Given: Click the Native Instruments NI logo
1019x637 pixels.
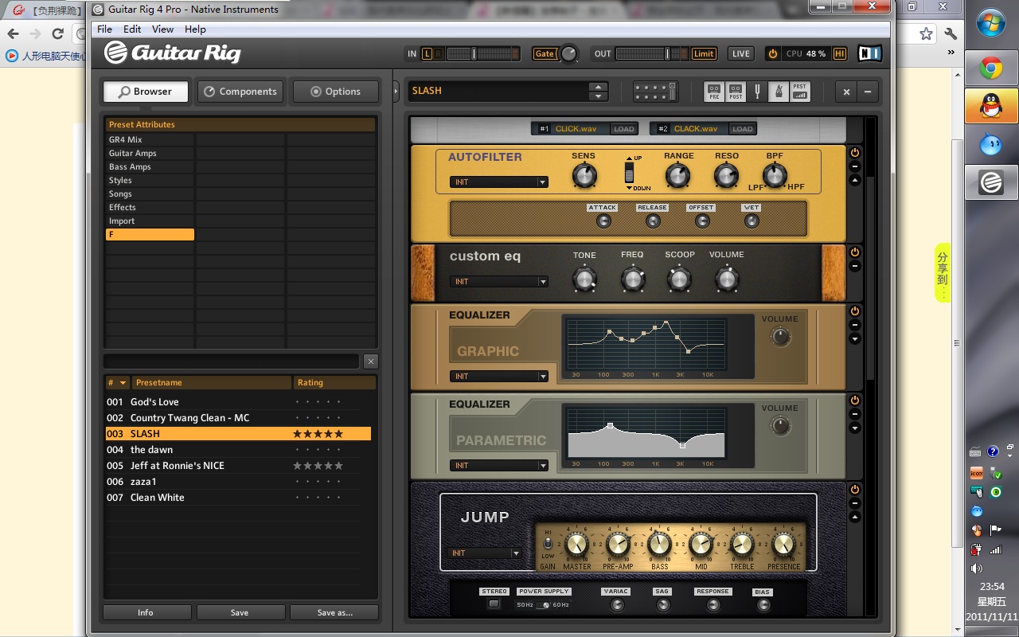Looking at the screenshot, I should point(870,53).
